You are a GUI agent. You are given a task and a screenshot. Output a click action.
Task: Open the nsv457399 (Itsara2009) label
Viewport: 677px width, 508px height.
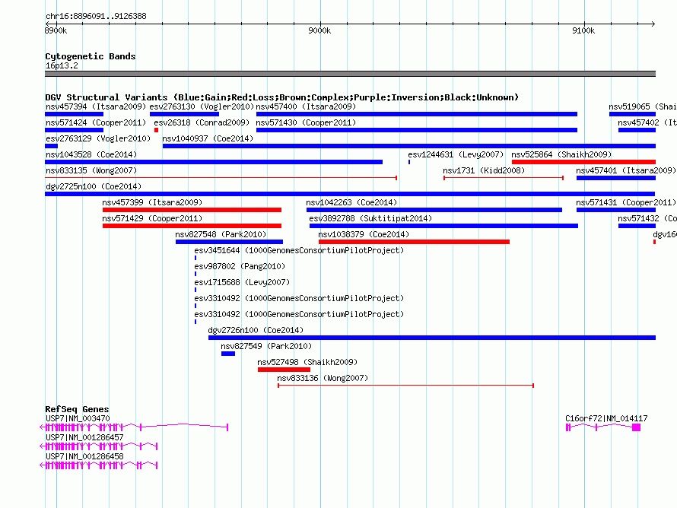[x=152, y=202]
